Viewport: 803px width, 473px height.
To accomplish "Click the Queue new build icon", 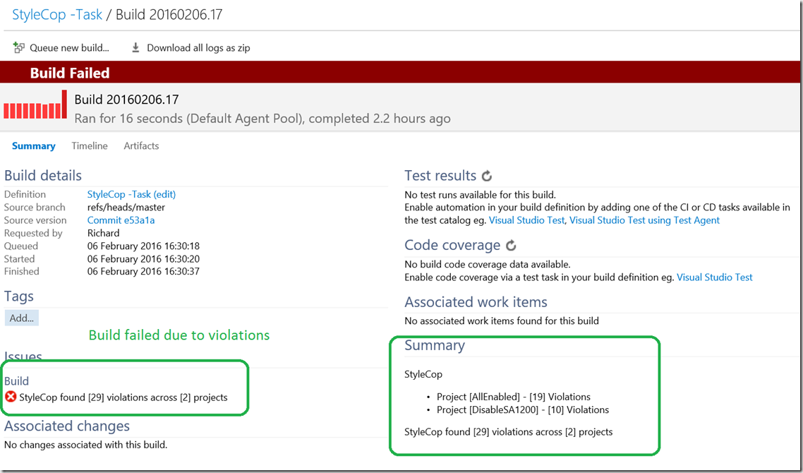I will pos(19,48).
